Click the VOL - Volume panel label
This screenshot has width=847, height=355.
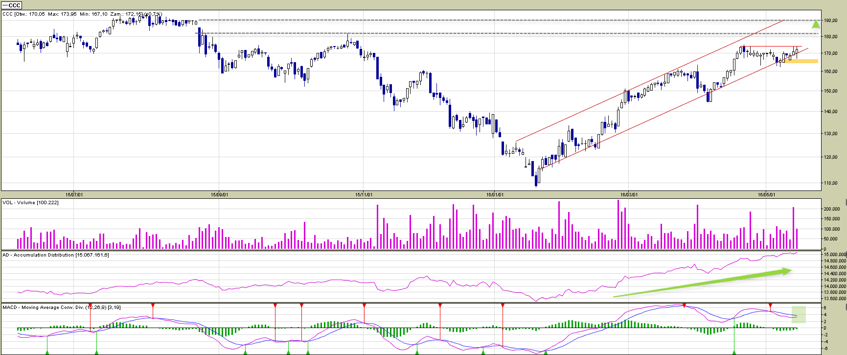click(x=30, y=203)
